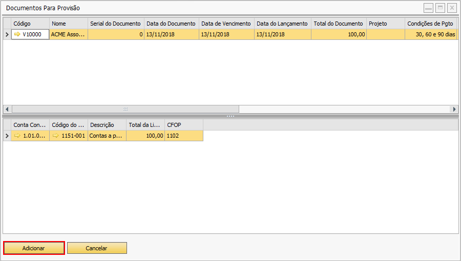Select Condições de Pgto column header
The height and width of the screenshot is (261, 461).
click(431, 24)
